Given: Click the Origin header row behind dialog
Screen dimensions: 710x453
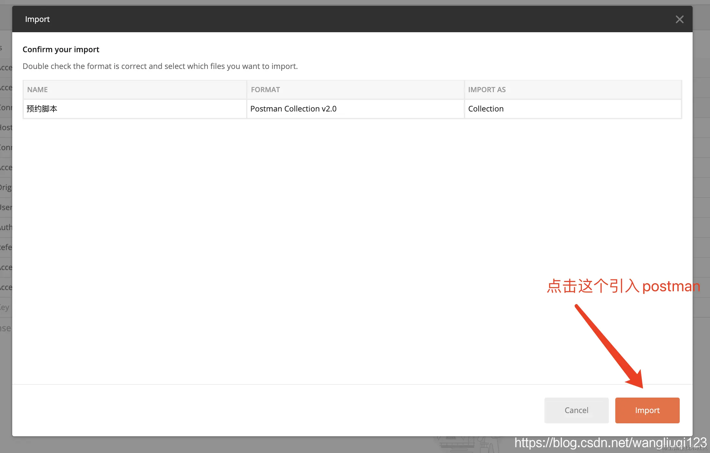Looking at the screenshot, I should coord(6,188).
